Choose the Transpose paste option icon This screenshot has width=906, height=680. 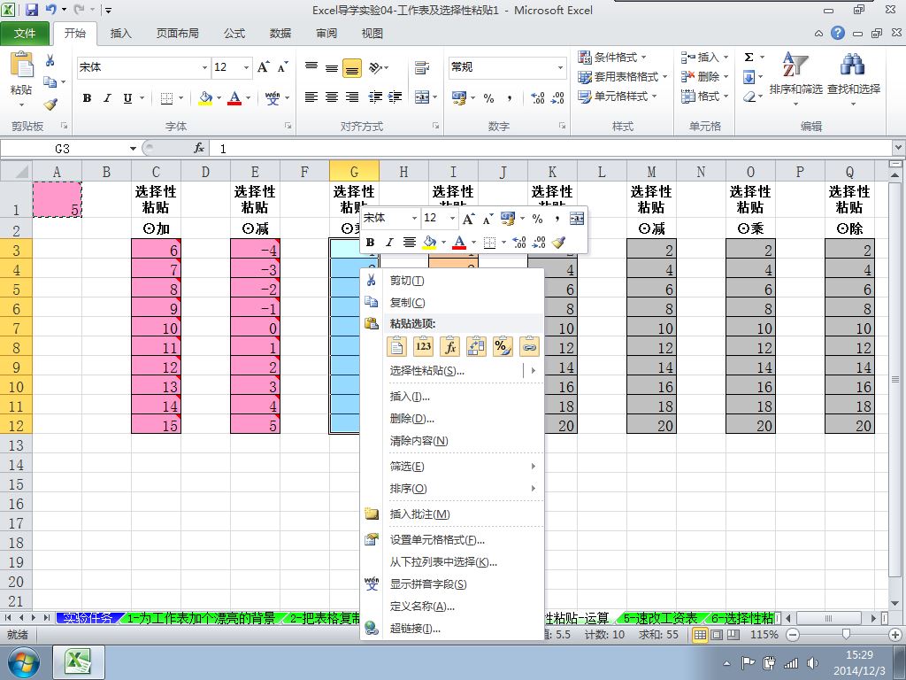(476, 346)
